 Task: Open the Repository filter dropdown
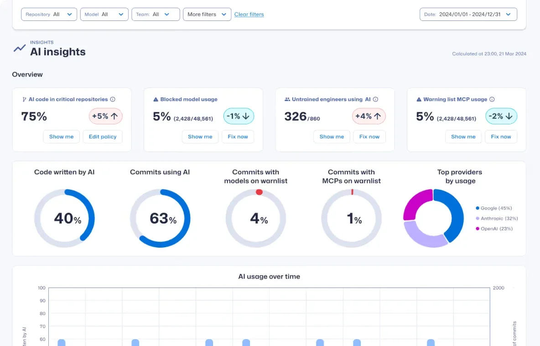tap(49, 14)
